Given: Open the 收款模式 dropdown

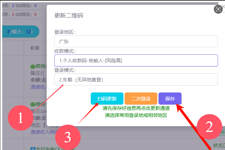Looking at the screenshot, I should [136, 60].
